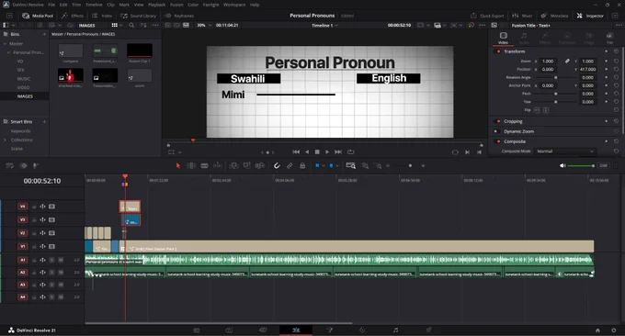
Task: Click the blue Marker icon
Action: click(x=331, y=165)
